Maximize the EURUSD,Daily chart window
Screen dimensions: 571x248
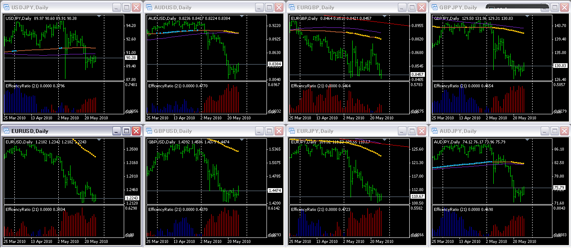(x=126, y=131)
